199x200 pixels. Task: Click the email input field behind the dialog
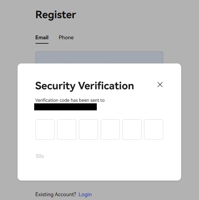click(99, 57)
